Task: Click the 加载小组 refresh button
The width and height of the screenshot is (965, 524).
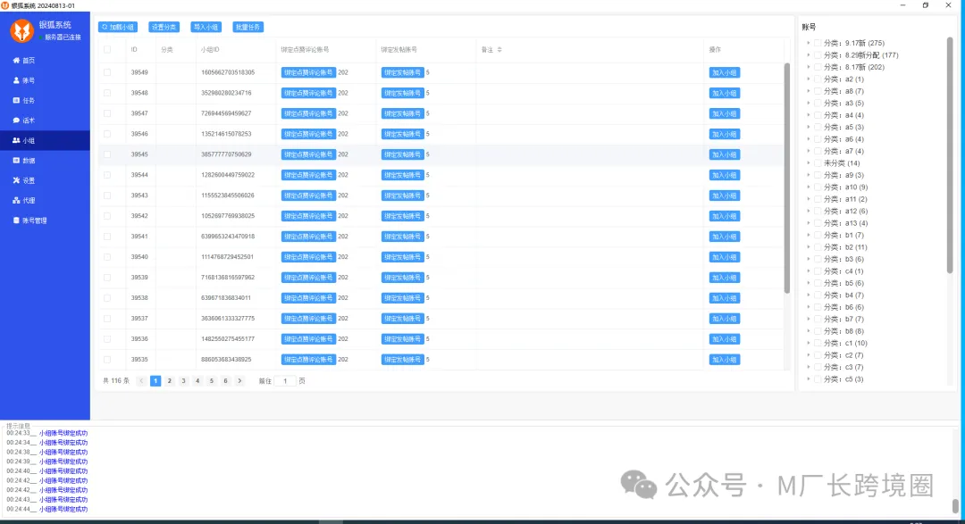Action: tap(118, 27)
